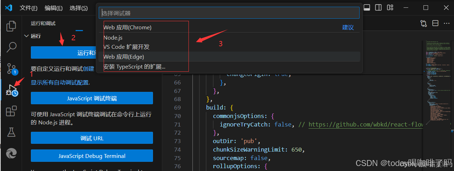Open the Search view in activity bar
The width and height of the screenshot is (454, 171).
11,47
